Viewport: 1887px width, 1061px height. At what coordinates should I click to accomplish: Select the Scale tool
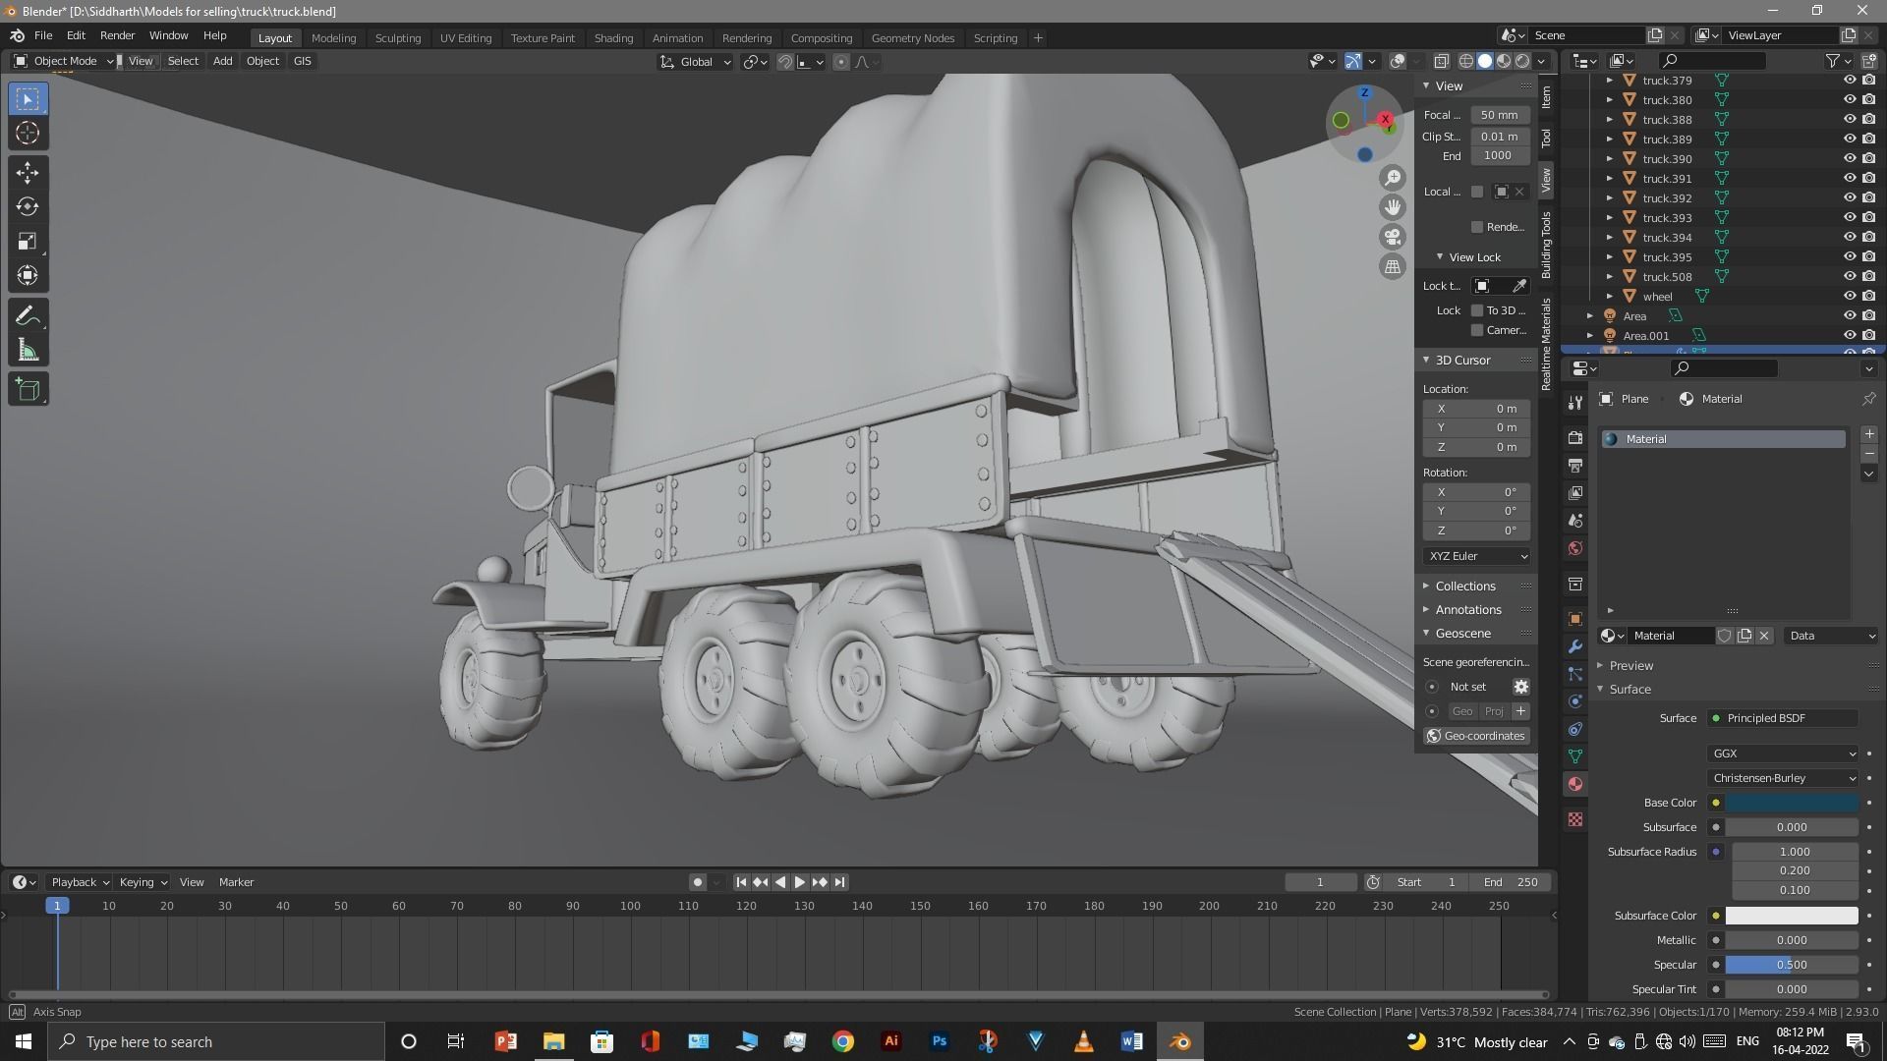point(28,242)
